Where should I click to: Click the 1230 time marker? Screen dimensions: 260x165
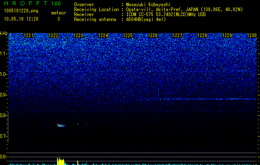(x=252, y=35)
